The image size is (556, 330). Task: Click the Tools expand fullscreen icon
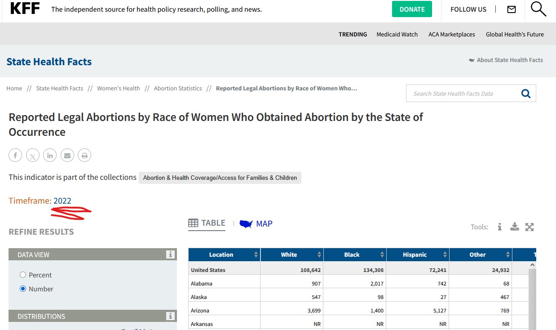(530, 227)
